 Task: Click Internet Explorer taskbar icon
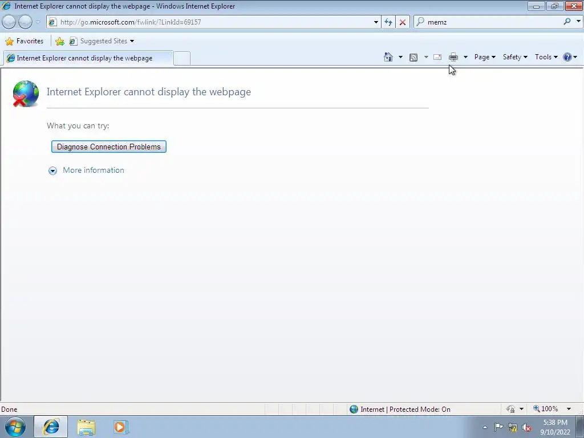point(51,427)
